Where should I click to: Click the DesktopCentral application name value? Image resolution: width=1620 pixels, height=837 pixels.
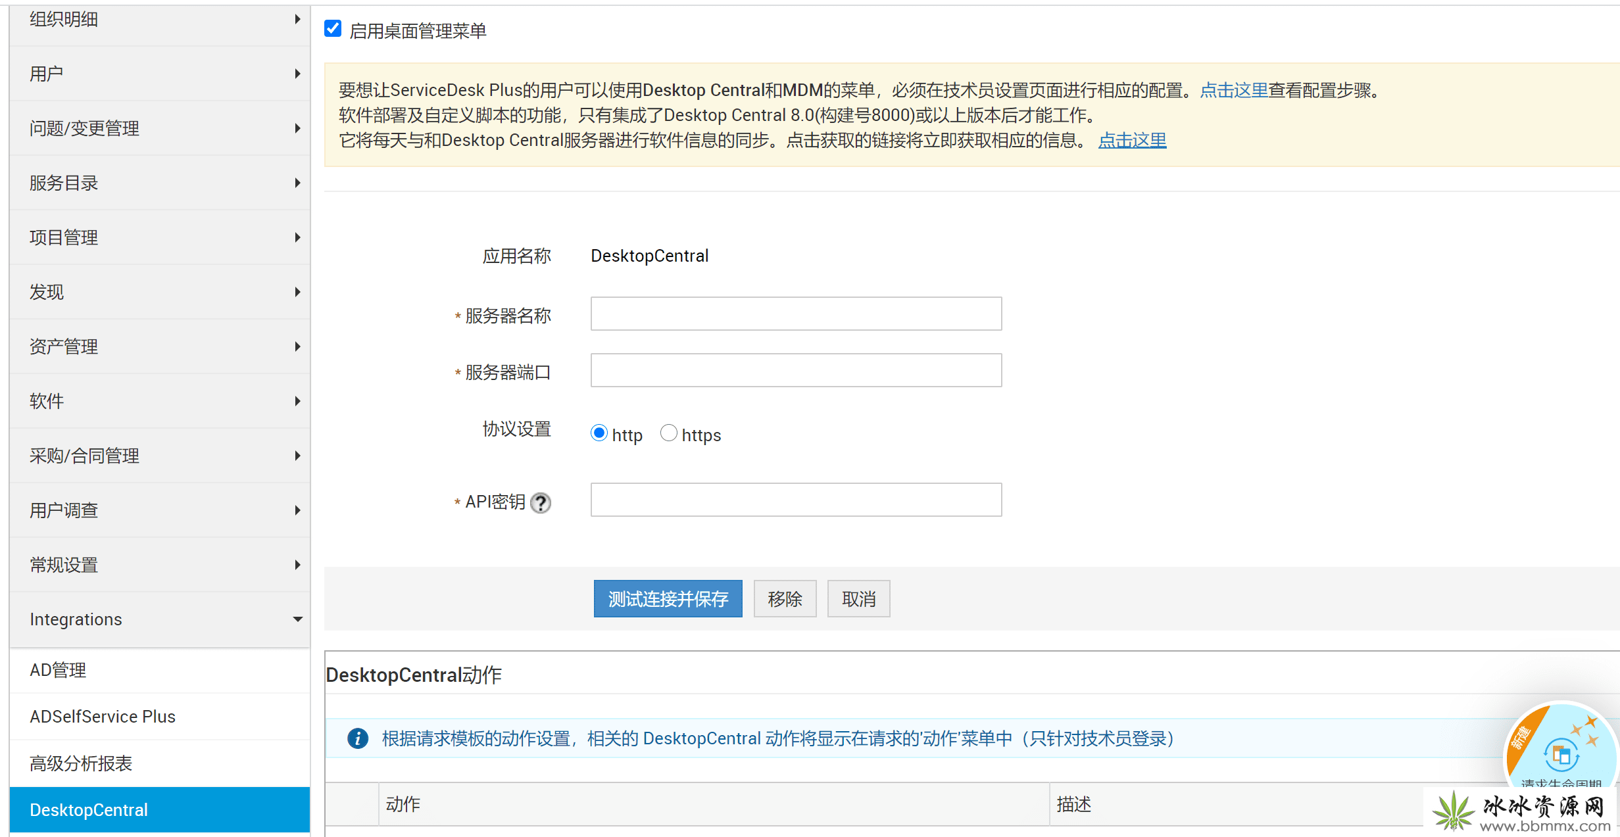649,256
